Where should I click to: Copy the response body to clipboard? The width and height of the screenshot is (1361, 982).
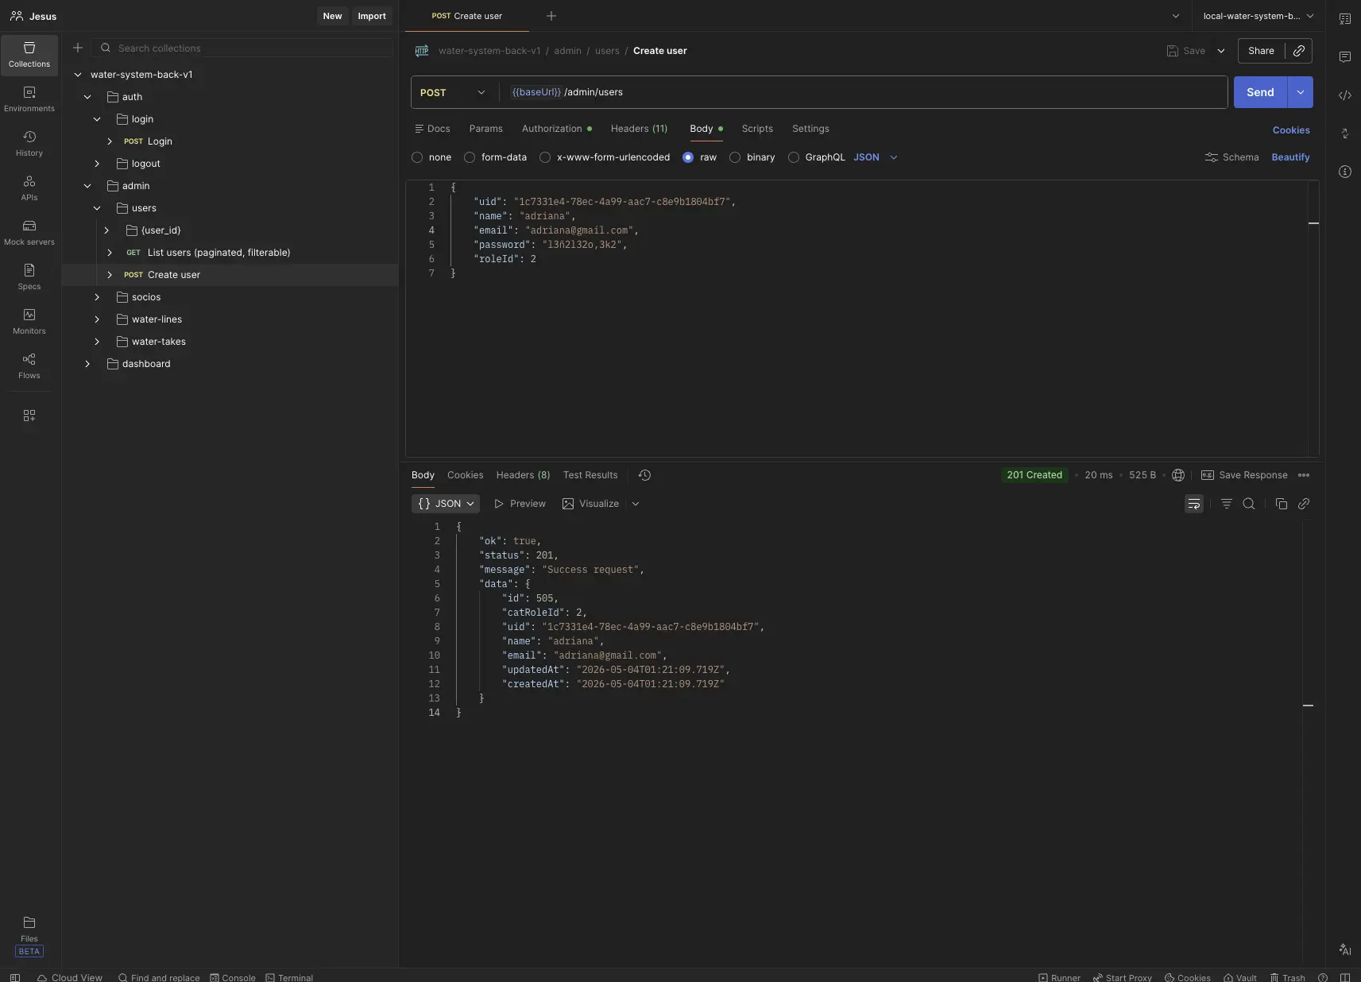(x=1281, y=504)
